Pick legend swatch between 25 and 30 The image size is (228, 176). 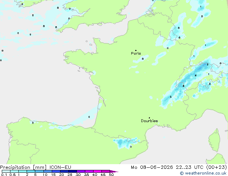(x=73, y=171)
